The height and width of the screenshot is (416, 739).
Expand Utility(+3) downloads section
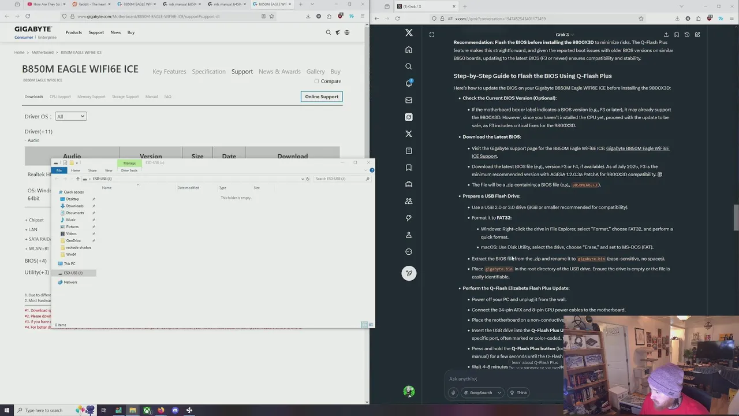(37, 272)
